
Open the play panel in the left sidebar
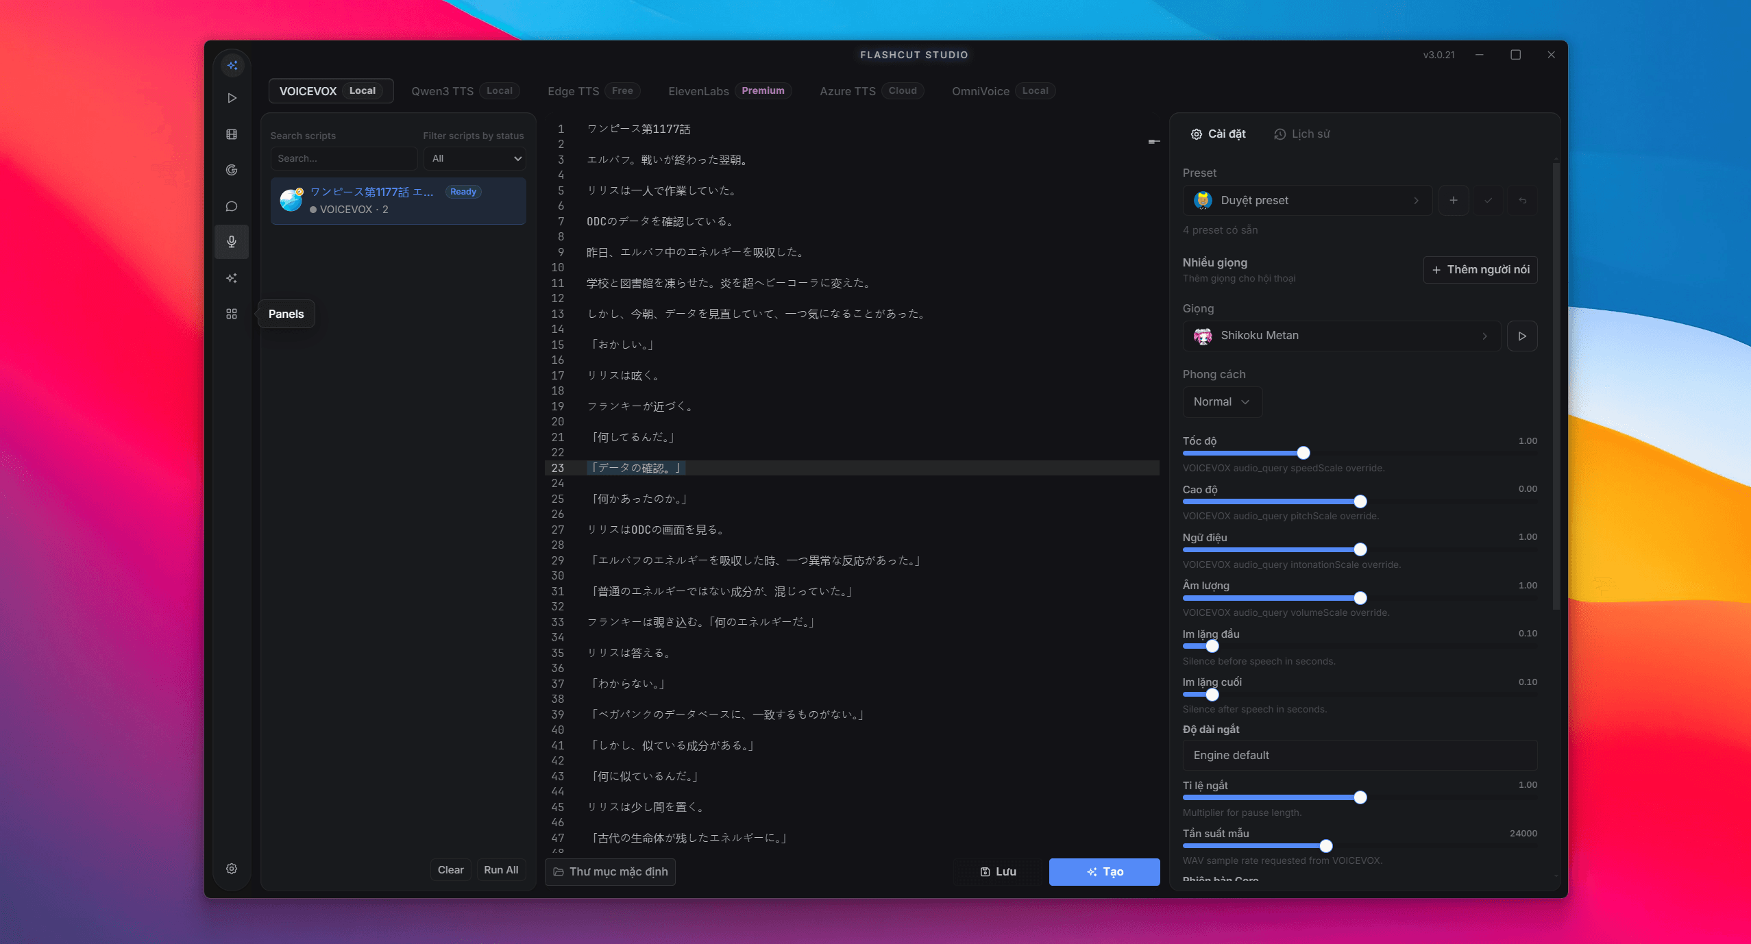pyautogui.click(x=232, y=98)
